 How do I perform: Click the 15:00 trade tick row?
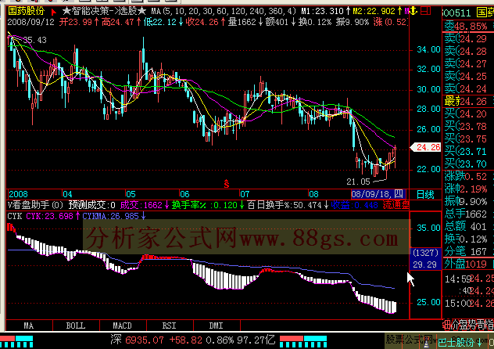point(468,304)
